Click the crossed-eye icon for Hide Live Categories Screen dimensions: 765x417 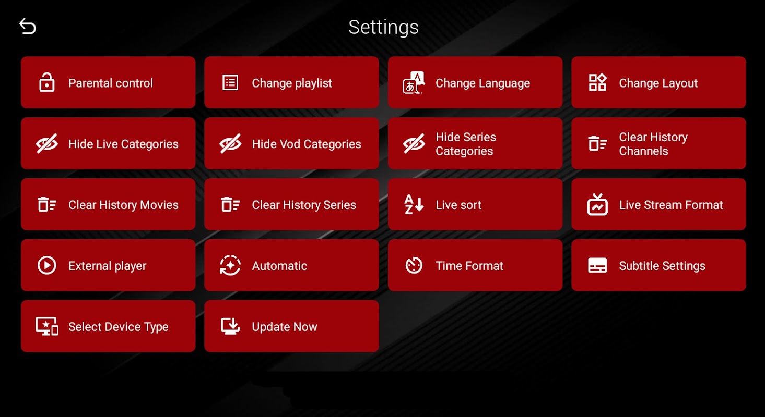click(x=47, y=143)
